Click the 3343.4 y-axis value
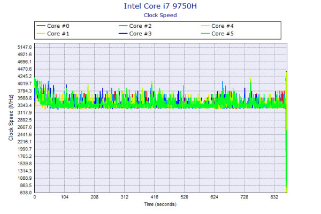The height and width of the screenshot is (214, 321). pyautogui.click(x=25, y=105)
